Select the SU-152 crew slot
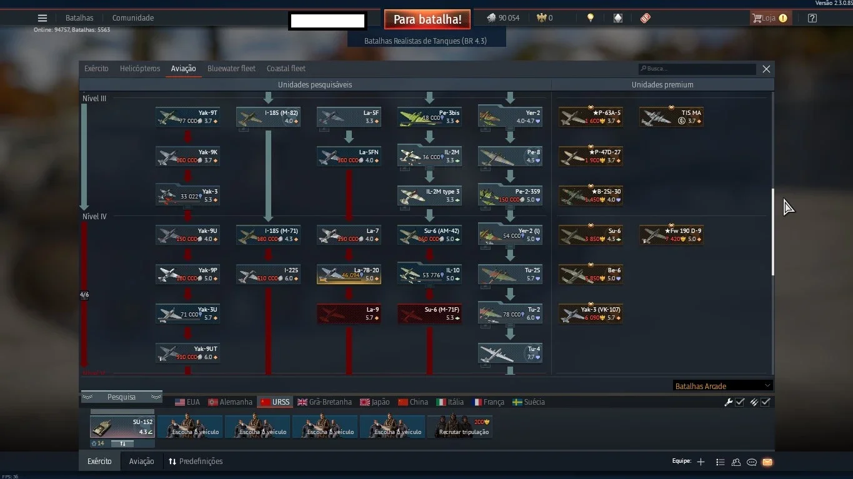 click(x=122, y=427)
